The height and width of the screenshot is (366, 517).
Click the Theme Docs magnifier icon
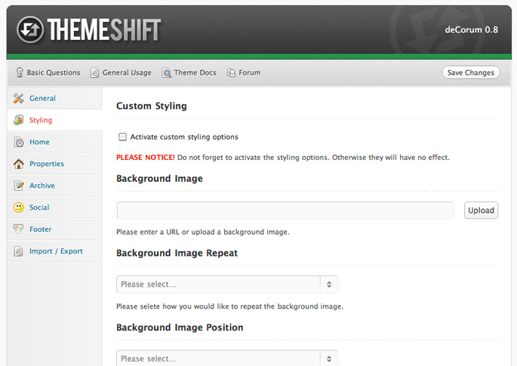point(166,73)
